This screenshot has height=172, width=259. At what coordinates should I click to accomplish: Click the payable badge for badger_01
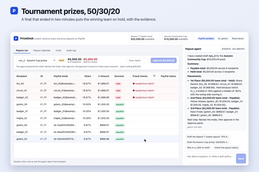click(120, 132)
